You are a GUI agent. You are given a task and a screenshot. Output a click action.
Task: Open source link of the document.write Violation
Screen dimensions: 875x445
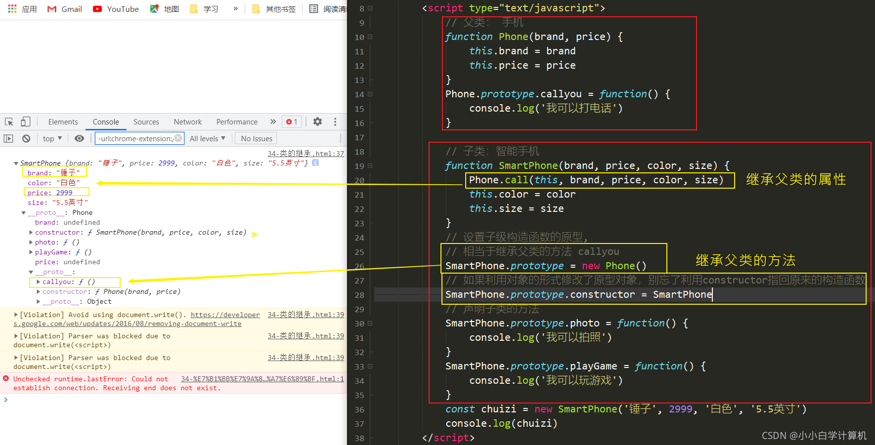(x=306, y=315)
